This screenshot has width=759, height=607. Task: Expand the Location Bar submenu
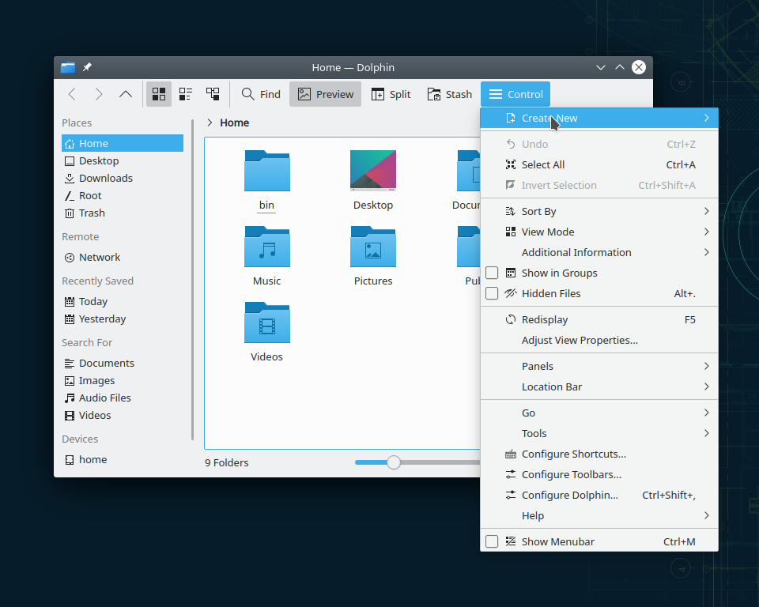[x=599, y=386]
